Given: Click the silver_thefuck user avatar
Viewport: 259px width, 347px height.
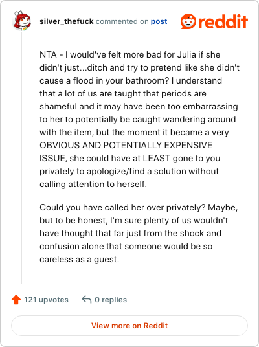Looking at the screenshot, I should (x=21, y=21).
